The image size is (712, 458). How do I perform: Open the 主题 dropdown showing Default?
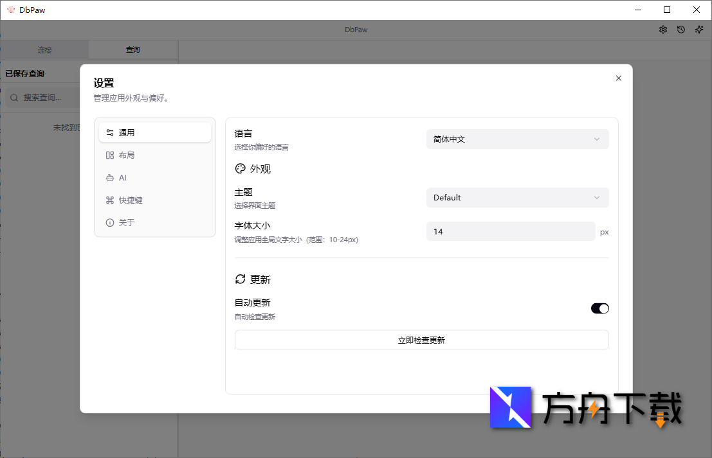tap(517, 198)
